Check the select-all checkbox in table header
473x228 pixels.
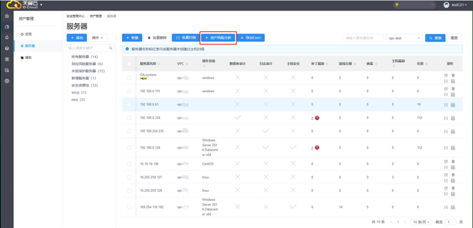click(129, 64)
